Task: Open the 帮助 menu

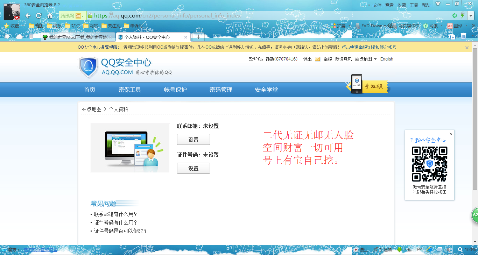Action: [x=426, y=5]
